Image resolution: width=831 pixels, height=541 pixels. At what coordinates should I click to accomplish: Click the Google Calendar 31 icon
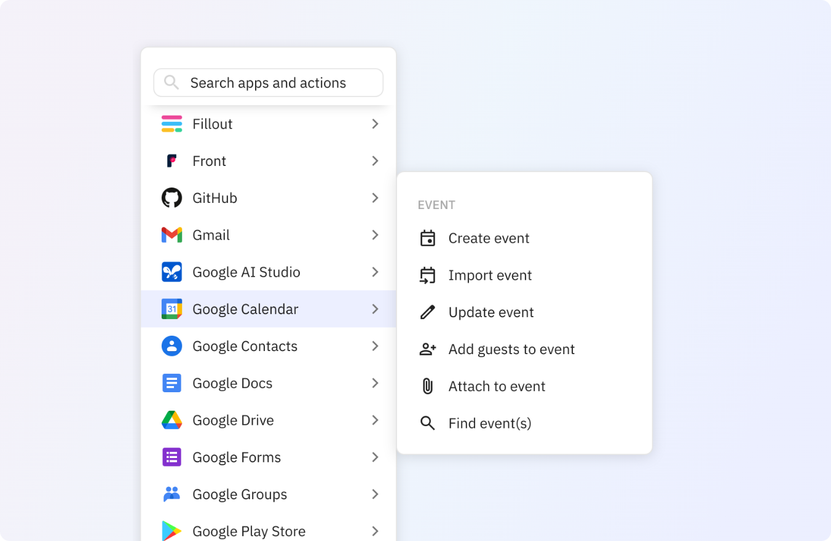tap(171, 309)
